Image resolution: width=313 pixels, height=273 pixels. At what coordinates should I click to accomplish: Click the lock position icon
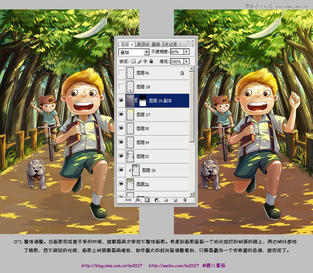click(146, 61)
